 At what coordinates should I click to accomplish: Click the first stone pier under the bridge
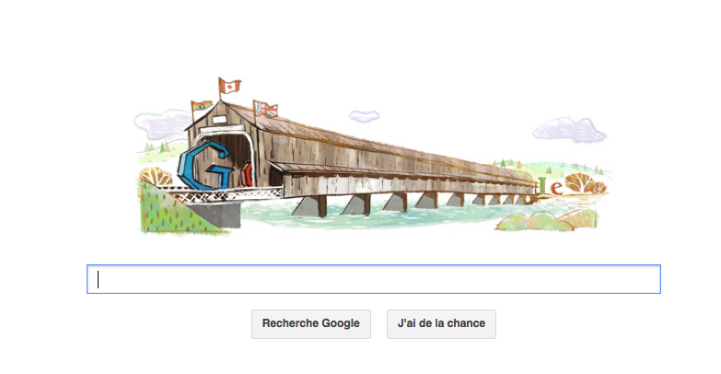[x=309, y=206]
